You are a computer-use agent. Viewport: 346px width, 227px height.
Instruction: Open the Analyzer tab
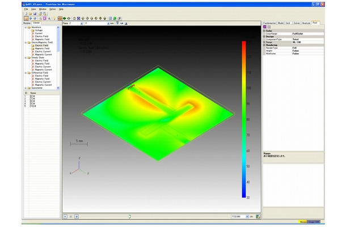pos(306,23)
